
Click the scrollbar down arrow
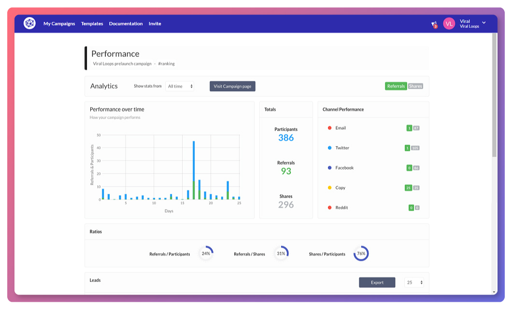click(494, 292)
